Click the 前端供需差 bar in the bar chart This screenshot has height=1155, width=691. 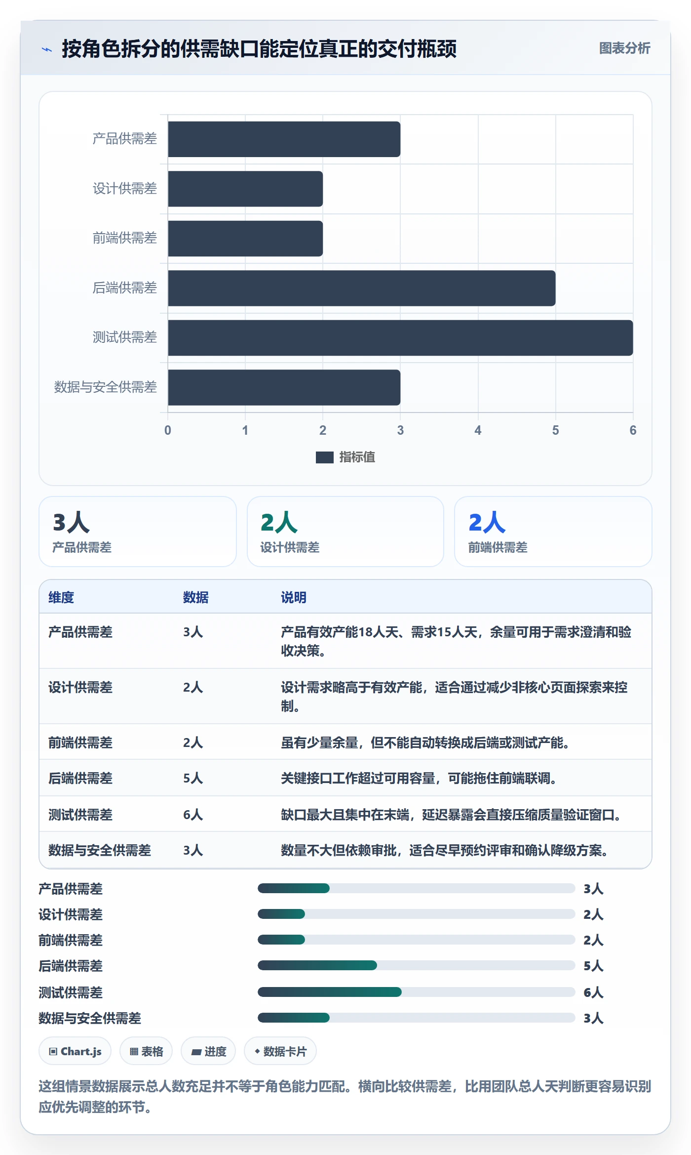tap(245, 239)
